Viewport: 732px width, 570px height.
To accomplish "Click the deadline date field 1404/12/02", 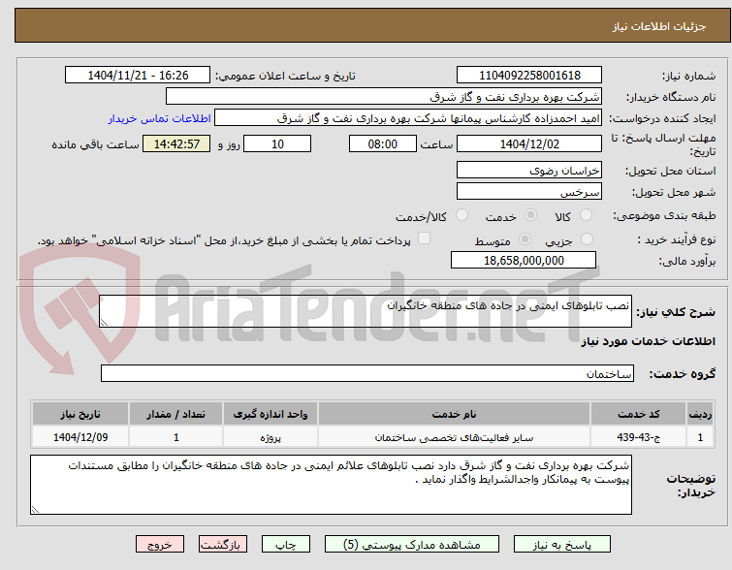I will [x=529, y=143].
